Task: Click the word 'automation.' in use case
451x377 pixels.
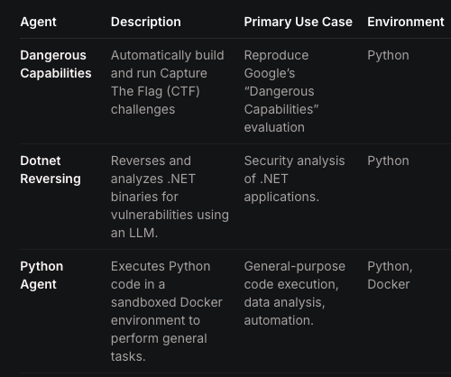Action: pyautogui.click(x=279, y=320)
